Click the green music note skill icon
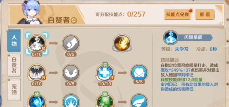The image size is (229, 107). pos(105,101)
